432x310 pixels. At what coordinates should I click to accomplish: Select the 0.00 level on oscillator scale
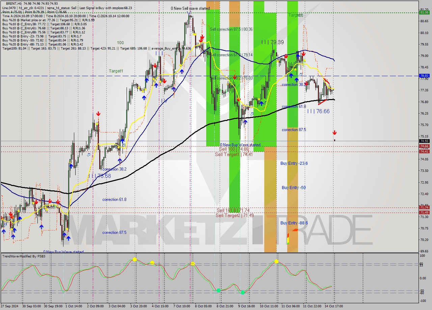click(423, 278)
